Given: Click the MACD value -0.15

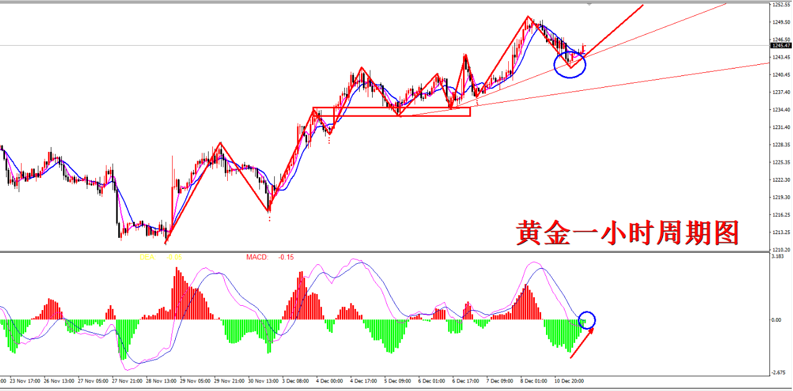Looking at the screenshot, I should coord(286,256).
